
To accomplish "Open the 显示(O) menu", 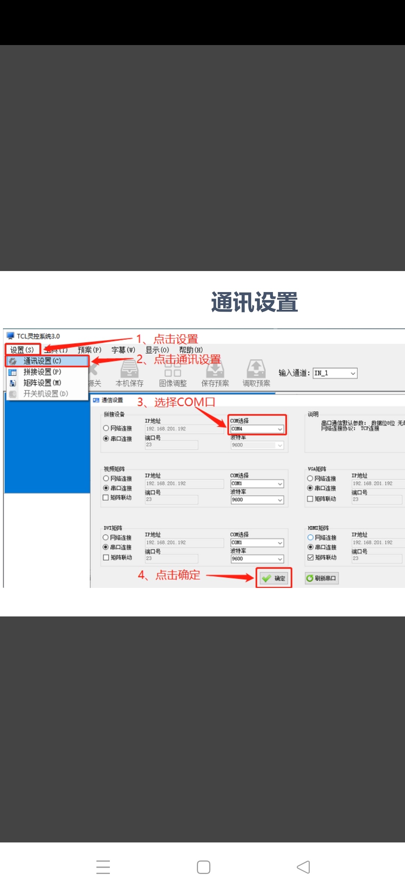I will tap(157, 350).
